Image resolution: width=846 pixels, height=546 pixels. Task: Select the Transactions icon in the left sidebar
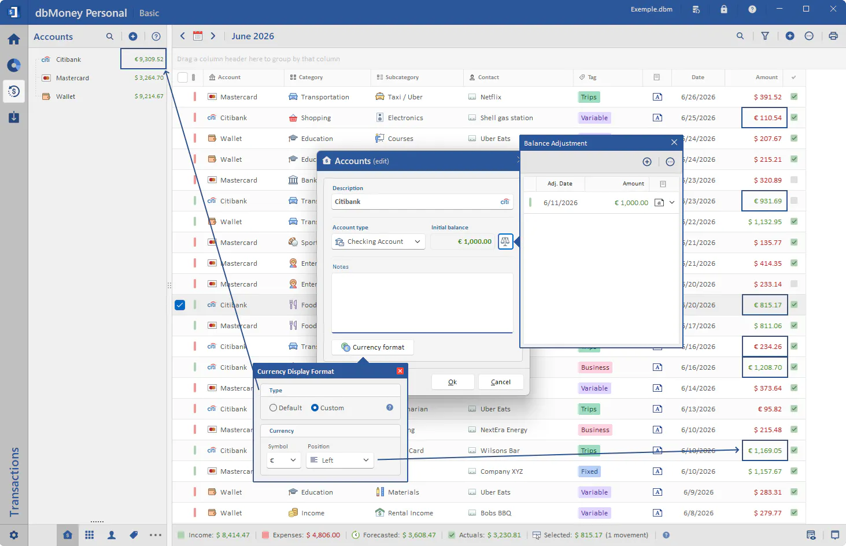click(x=14, y=91)
